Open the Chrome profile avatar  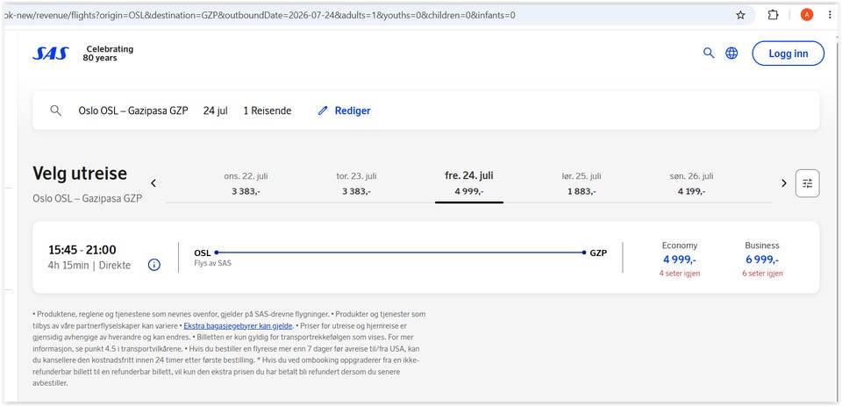[x=807, y=15]
